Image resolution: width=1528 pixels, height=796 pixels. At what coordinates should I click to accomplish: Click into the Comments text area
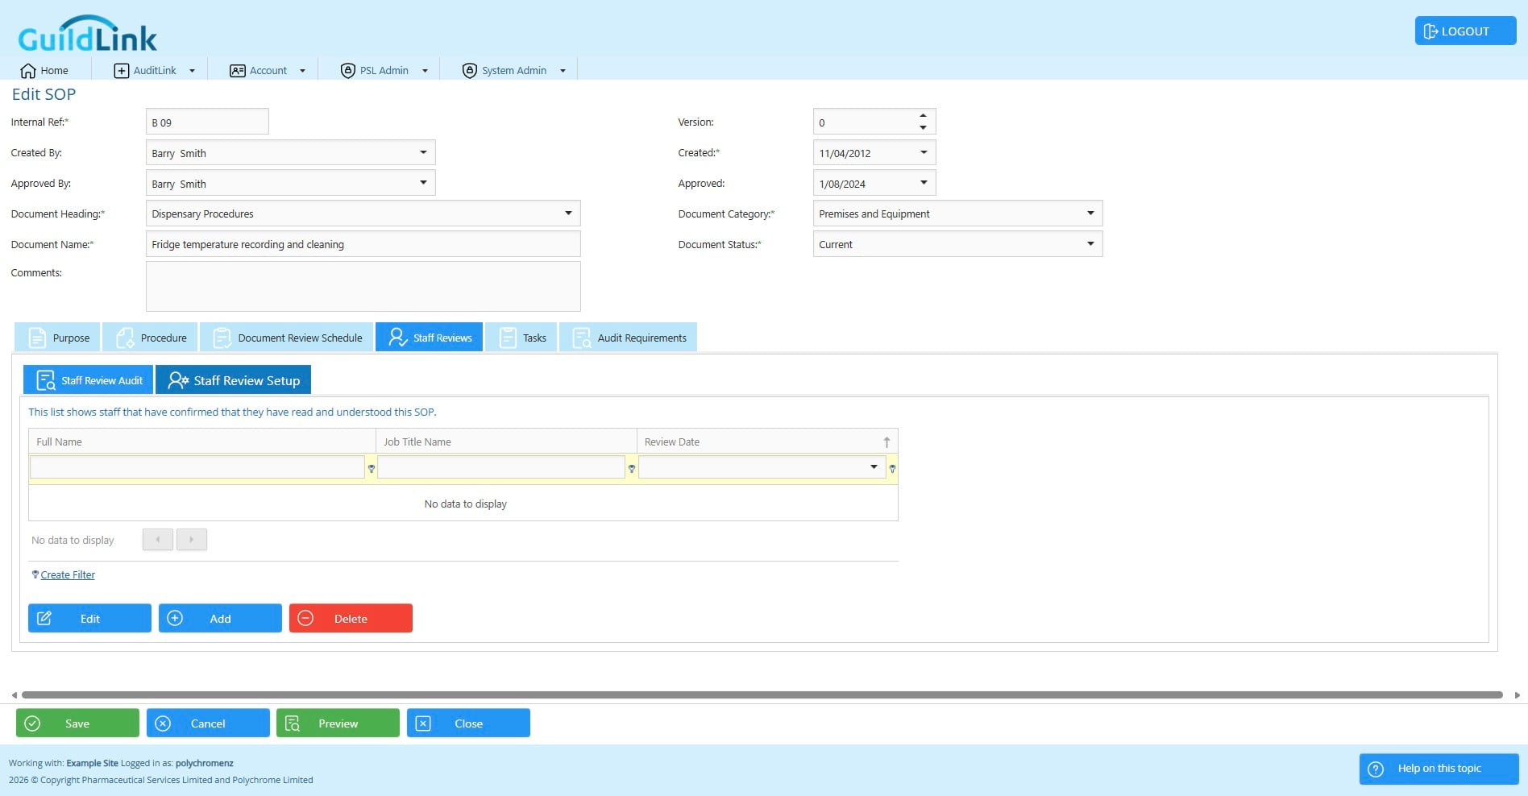point(363,286)
